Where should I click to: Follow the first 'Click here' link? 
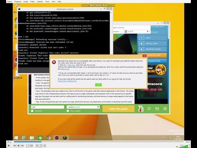click(71, 65)
